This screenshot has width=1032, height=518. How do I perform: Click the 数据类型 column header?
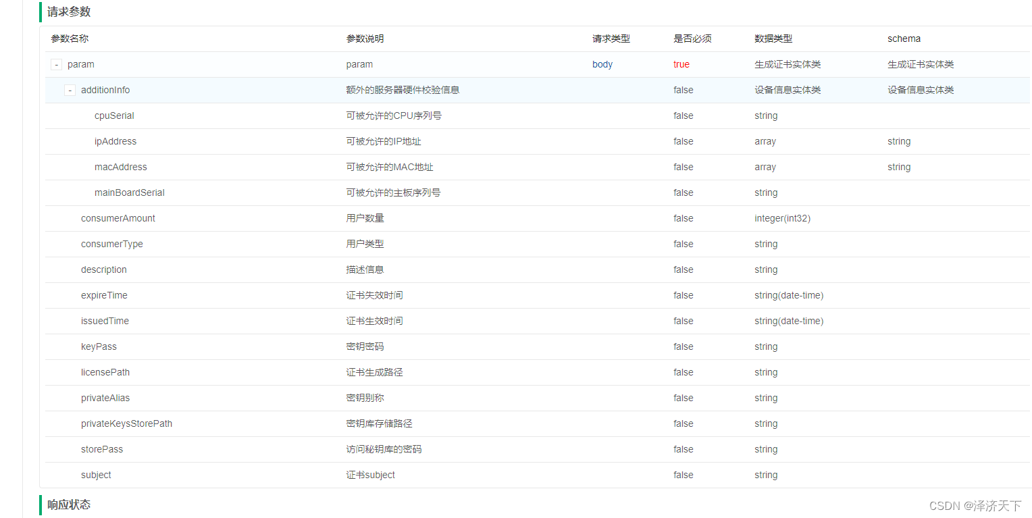tap(773, 39)
